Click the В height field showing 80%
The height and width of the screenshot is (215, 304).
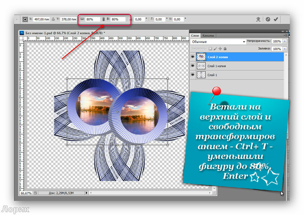click(x=118, y=19)
